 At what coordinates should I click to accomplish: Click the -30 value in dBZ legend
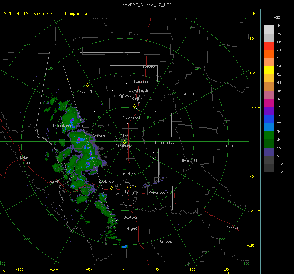tap(280, 172)
